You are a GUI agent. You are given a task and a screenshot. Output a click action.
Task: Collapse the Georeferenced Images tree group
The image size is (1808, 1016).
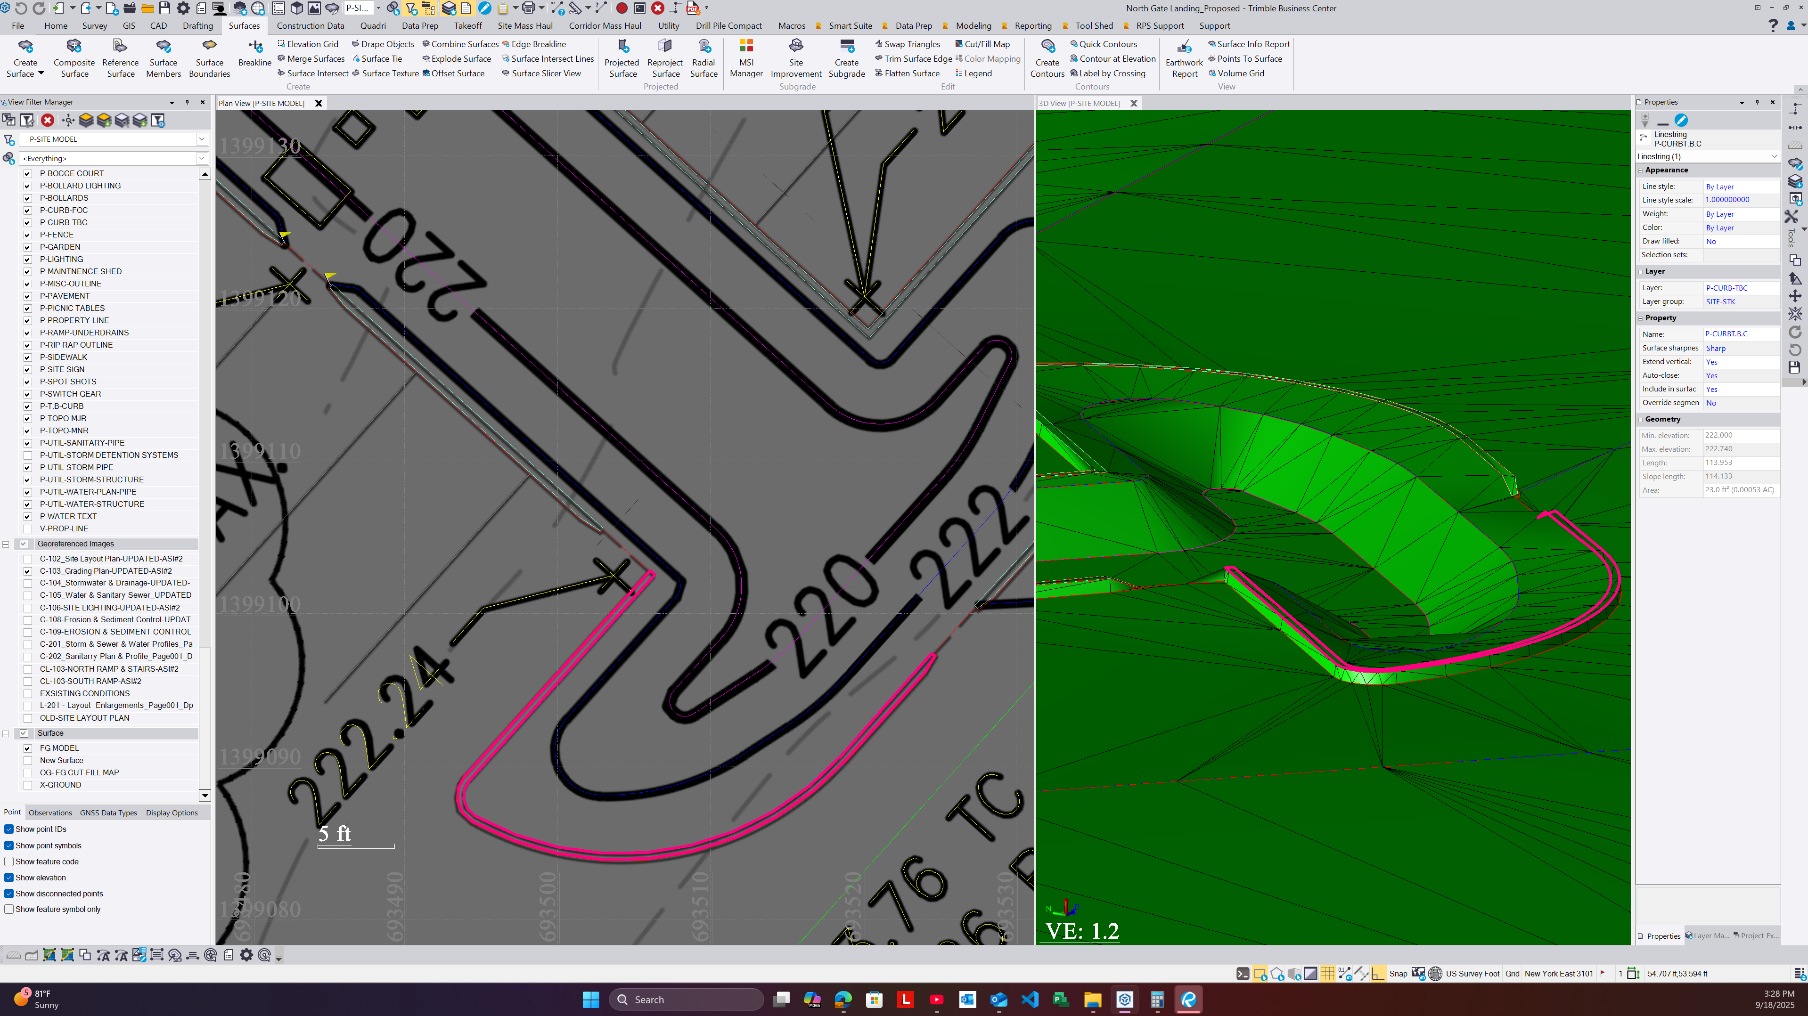(x=6, y=544)
